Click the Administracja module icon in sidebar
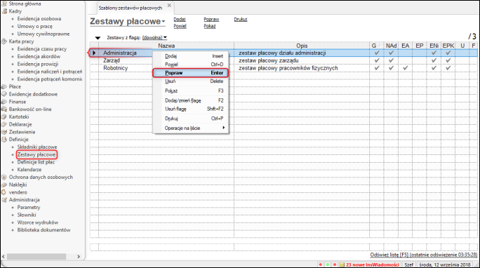The height and width of the screenshot is (268, 480). [4, 200]
